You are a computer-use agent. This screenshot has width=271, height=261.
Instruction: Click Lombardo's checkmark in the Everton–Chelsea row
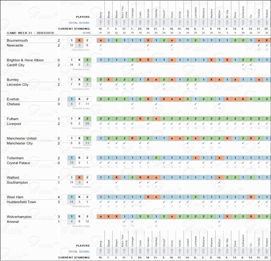click(195, 104)
